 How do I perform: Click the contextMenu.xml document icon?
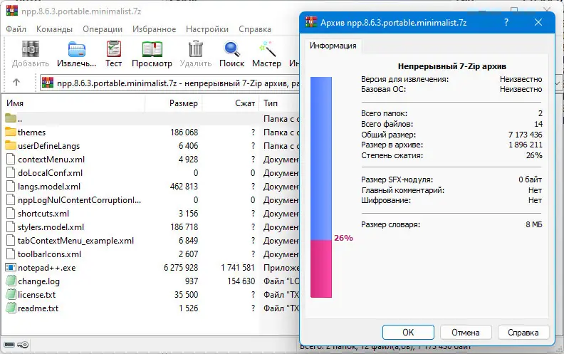[11, 159]
